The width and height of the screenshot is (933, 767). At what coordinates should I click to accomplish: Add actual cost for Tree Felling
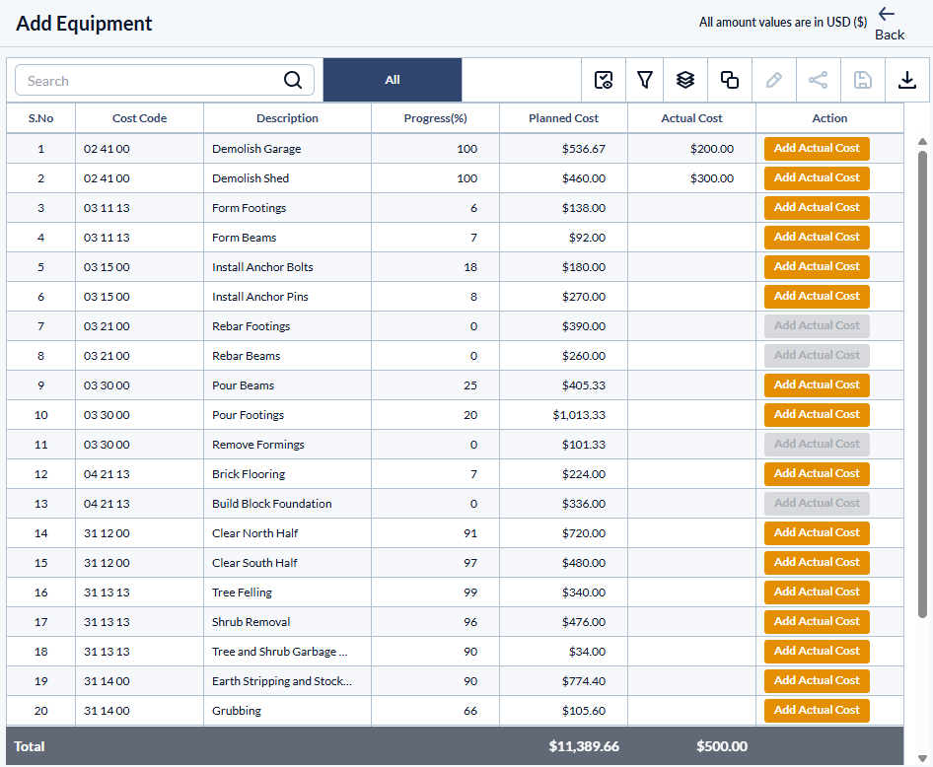tap(817, 593)
